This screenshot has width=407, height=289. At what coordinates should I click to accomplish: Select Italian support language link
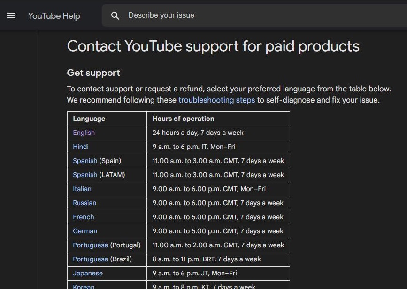coord(82,189)
